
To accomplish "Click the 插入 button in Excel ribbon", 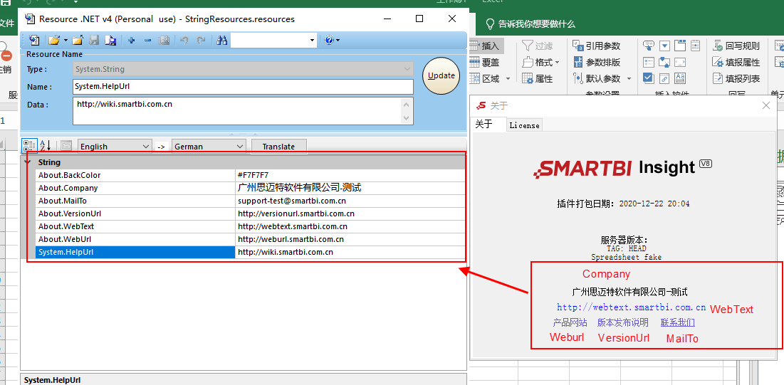I will coord(486,46).
